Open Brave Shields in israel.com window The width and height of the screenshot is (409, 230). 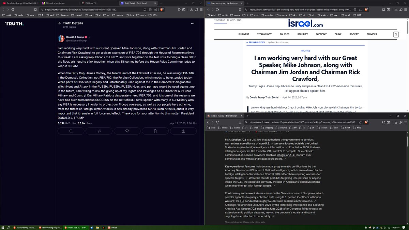(x=366, y=10)
